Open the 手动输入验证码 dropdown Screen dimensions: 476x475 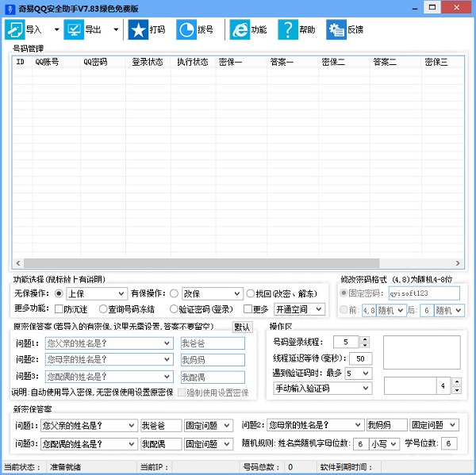click(322, 389)
